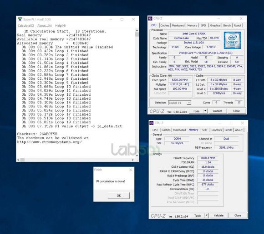Select Bench tab in top CPU-Z window
The height and width of the screenshot is (234, 264).
(x=227, y=25)
